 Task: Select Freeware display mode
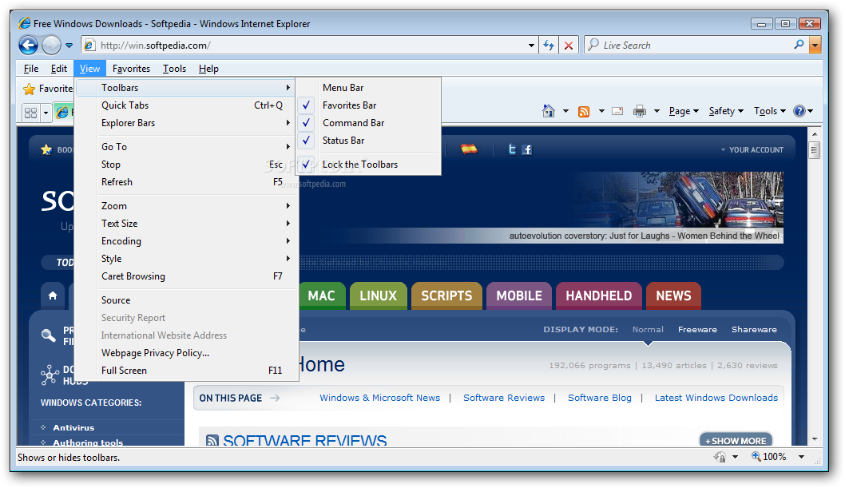click(697, 329)
